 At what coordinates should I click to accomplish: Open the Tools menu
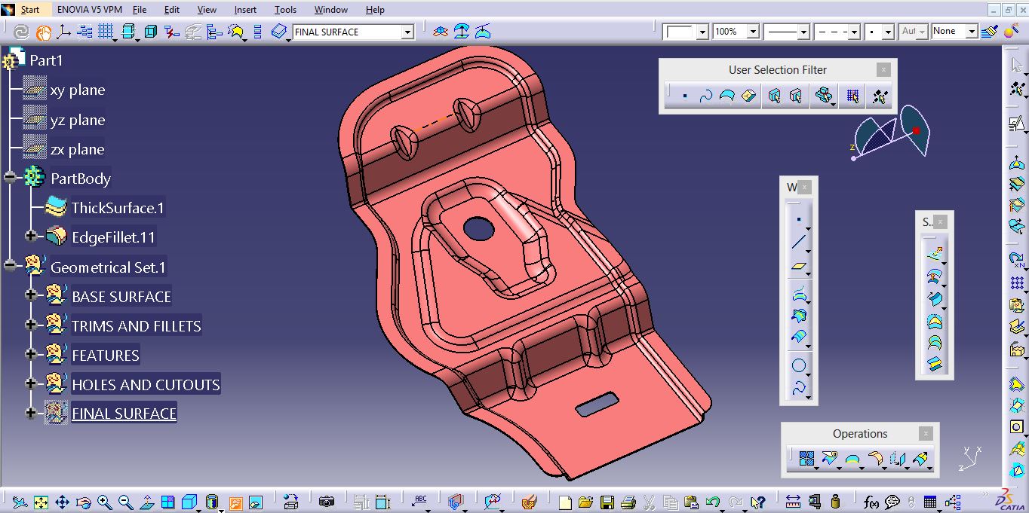point(284,10)
